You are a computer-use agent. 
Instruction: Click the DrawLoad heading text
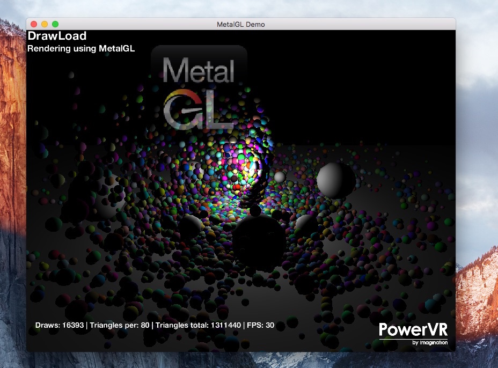click(x=57, y=35)
